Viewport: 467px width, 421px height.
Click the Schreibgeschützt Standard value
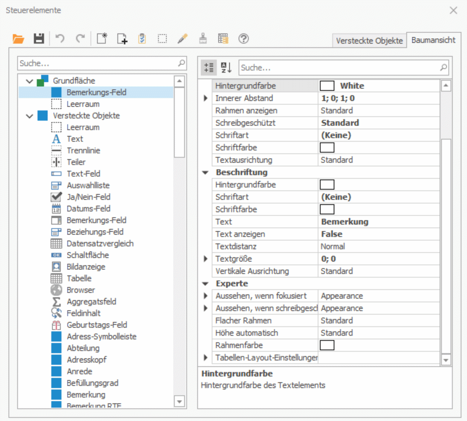click(x=379, y=123)
